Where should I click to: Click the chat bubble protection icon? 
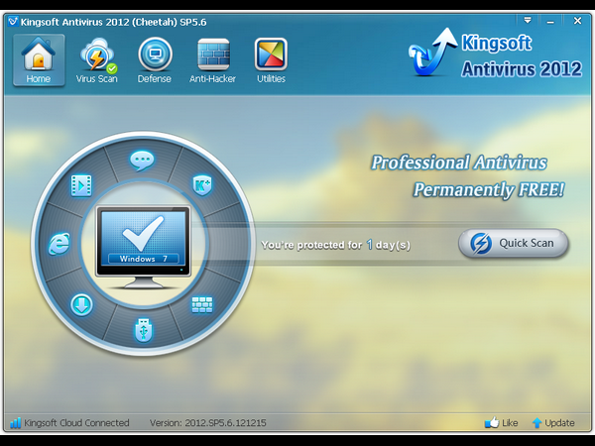click(x=142, y=161)
